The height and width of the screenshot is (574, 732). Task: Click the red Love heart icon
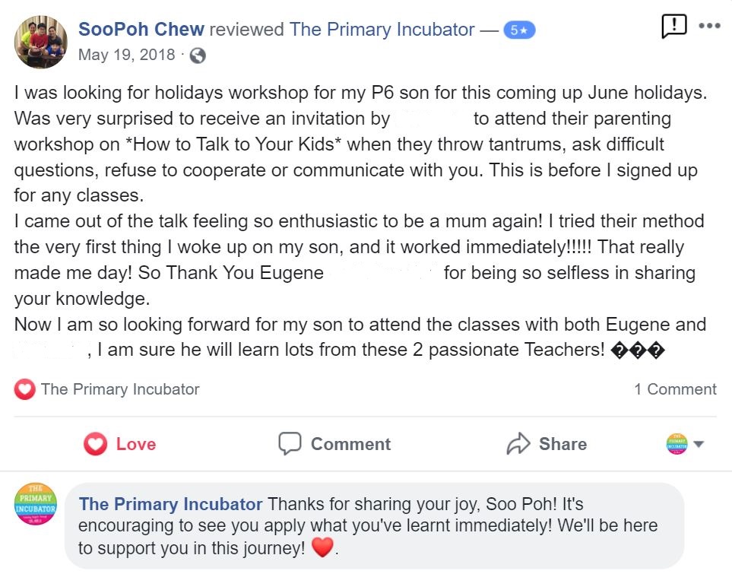[95, 444]
